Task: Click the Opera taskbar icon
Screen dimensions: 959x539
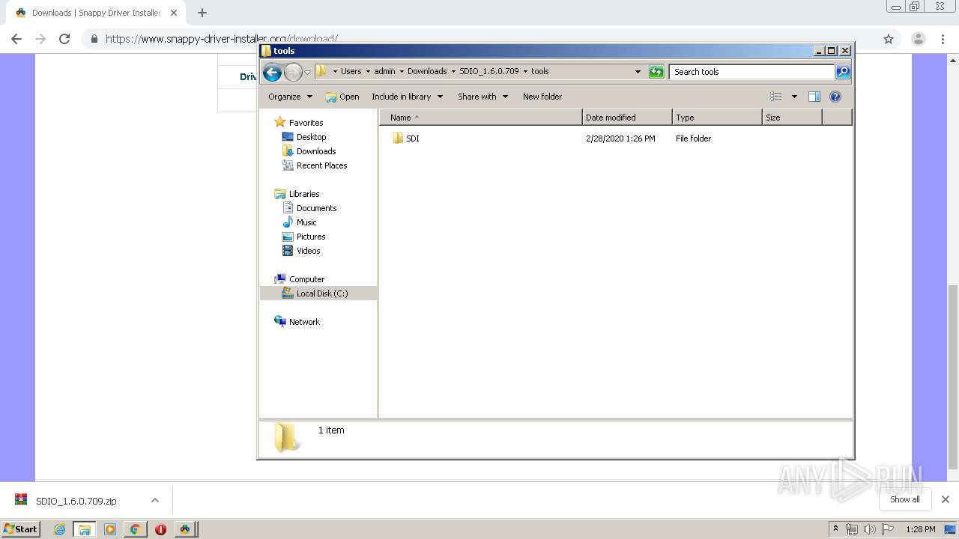Action: coord(160,529)
